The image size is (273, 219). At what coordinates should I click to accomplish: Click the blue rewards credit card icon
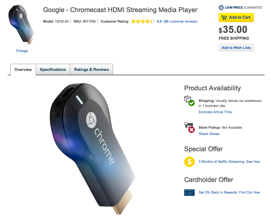coord(189,192)
